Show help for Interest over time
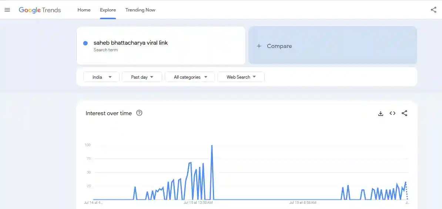Screen dimensions: 442x209 [139, 113]
